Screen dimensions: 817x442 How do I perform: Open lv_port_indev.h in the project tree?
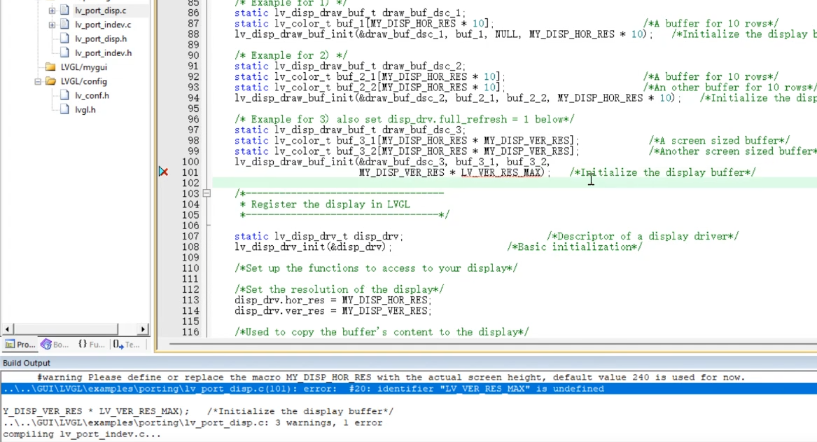(x=103, y=53)
